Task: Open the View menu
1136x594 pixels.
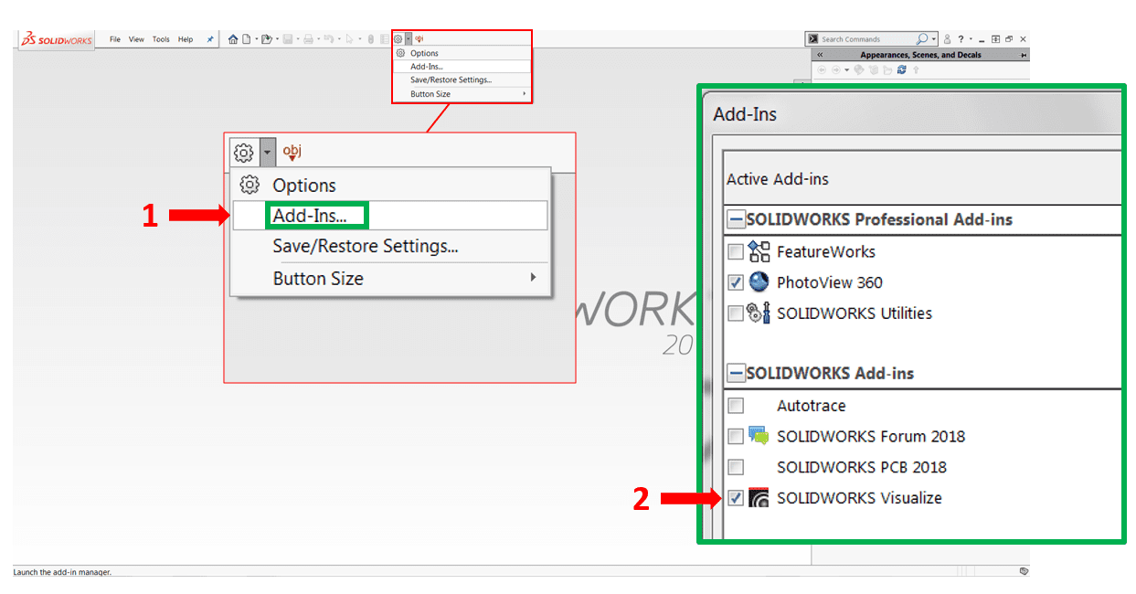Action: (136, 39)
